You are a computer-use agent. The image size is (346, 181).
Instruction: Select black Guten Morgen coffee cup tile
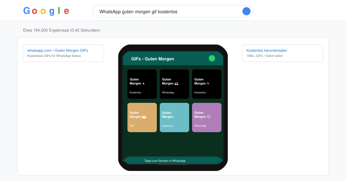[207, 84]
